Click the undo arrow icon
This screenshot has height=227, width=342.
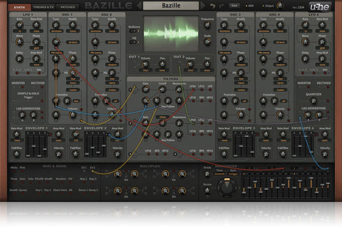212,6
